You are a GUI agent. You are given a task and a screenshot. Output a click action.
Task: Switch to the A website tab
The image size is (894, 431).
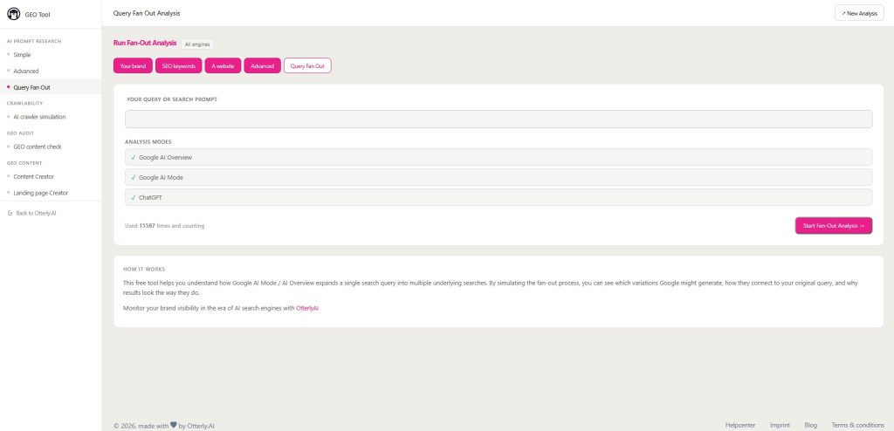click(223, 65)
